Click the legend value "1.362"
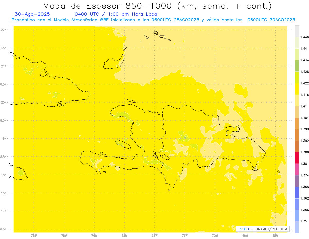The width and height of the screenshot is (309, 239). point(304,198)
